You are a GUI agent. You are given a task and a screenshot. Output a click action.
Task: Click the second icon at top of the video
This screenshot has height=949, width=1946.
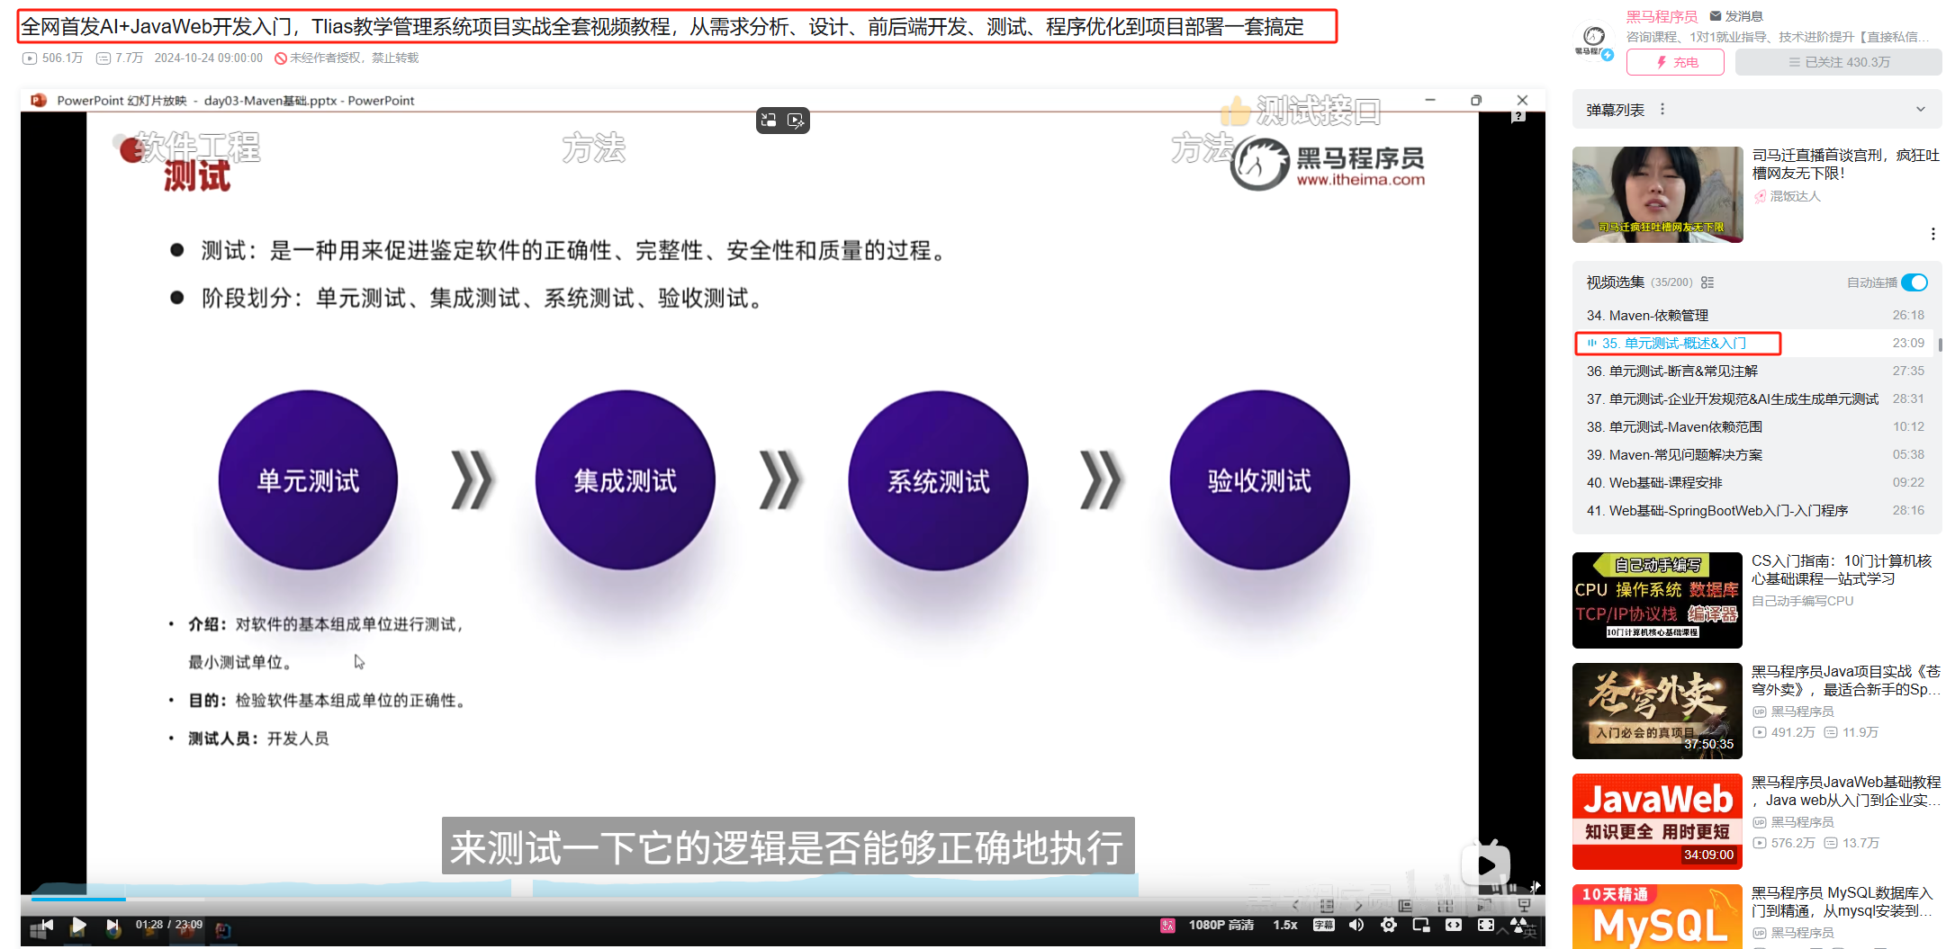tap(797, 120)
